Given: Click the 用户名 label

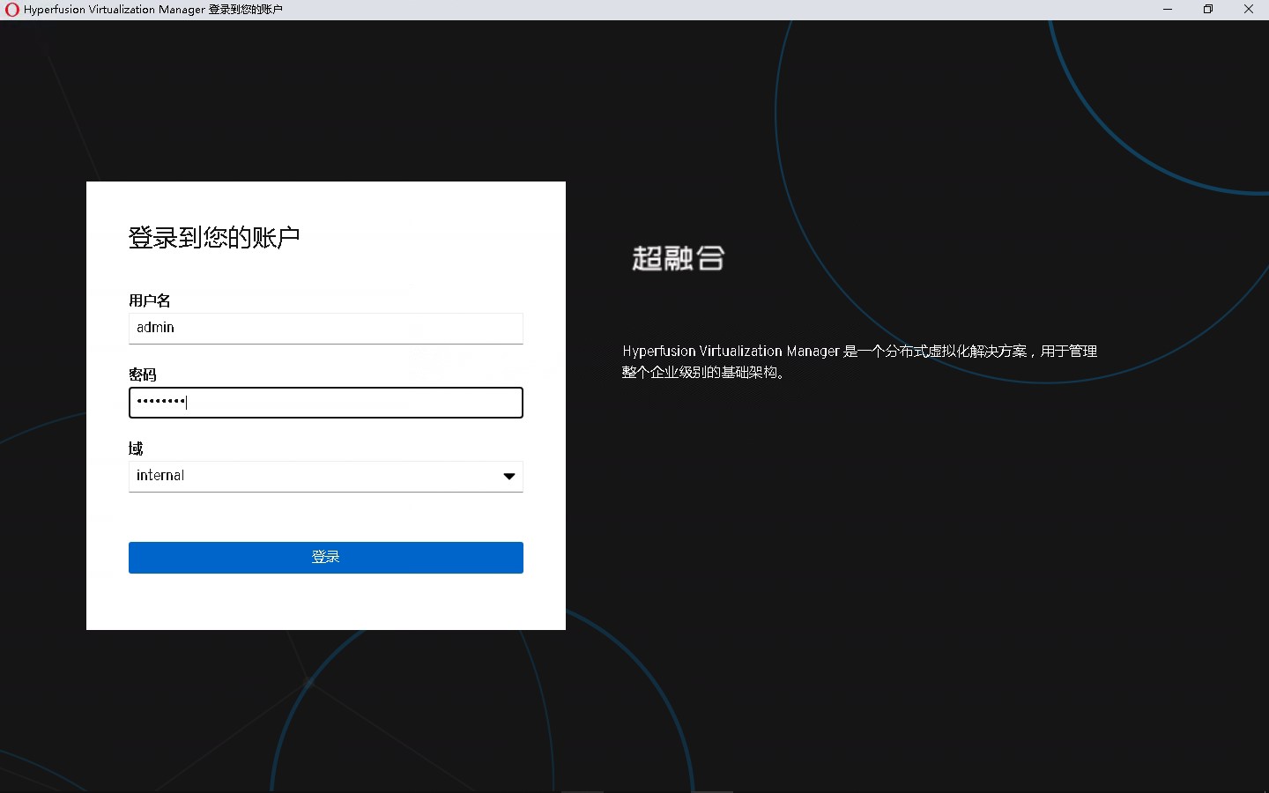Looking at the screenshot, I should pos(150,300).
